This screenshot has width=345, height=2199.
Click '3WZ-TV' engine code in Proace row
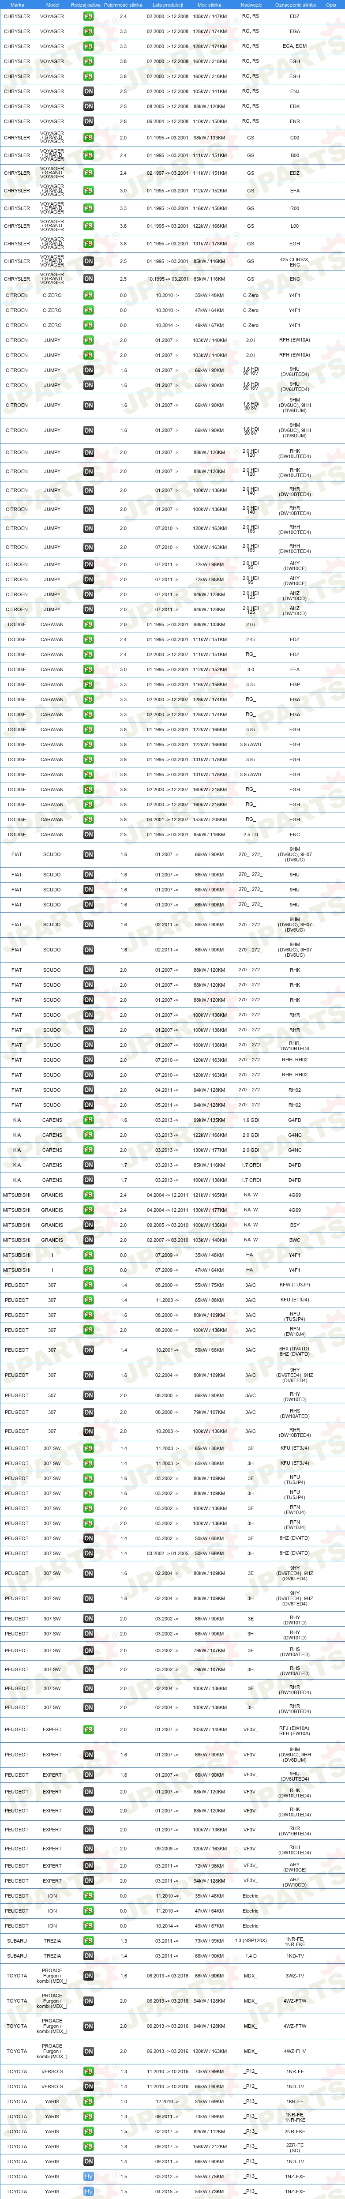coord(295,1976)
